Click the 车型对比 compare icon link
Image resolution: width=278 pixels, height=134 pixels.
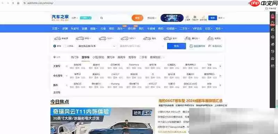(x=210, y=46)
